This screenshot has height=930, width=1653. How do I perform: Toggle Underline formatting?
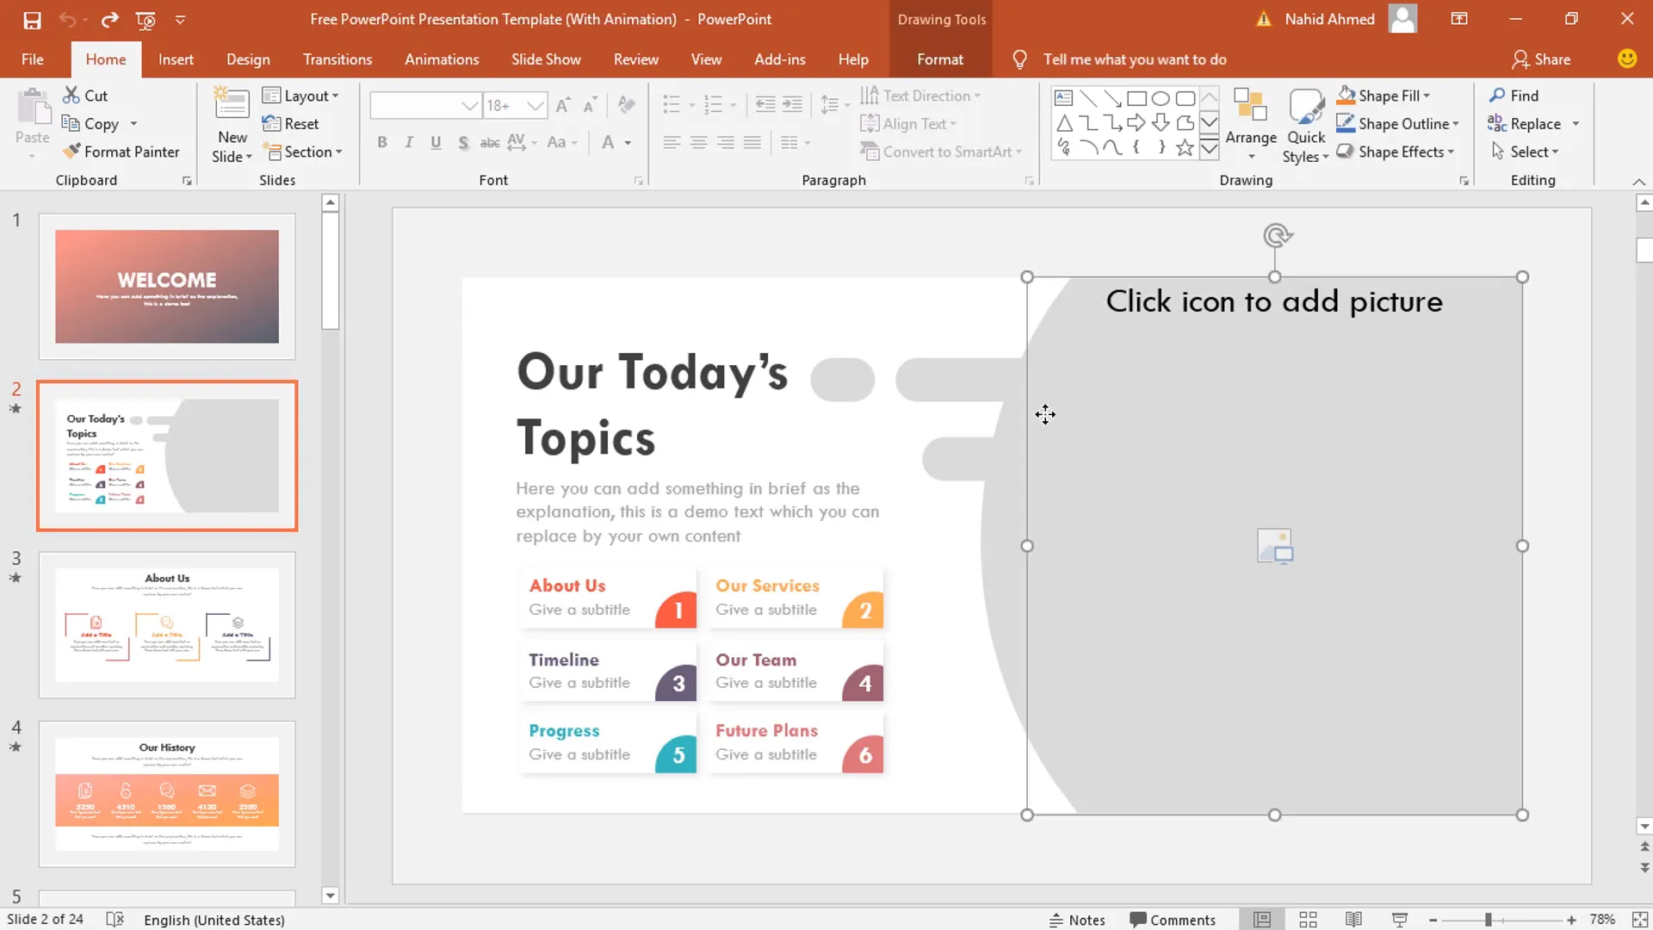tap(436, 142)
